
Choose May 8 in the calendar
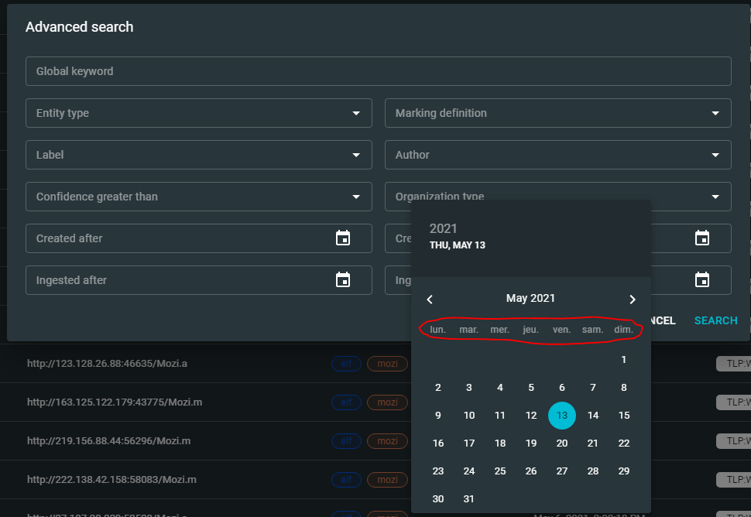pyautogui.click(x=623, y=387)
